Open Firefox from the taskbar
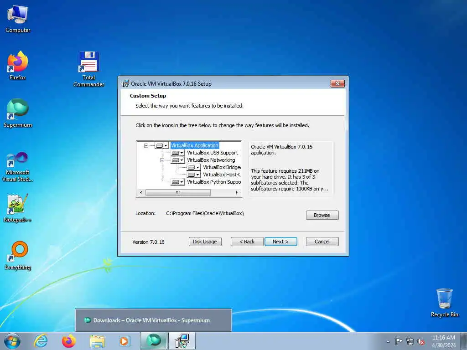 tap(69, 341)
